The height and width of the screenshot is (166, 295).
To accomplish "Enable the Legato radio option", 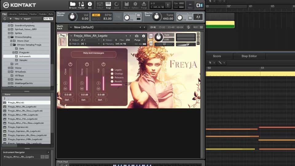I will pos(112,70).
